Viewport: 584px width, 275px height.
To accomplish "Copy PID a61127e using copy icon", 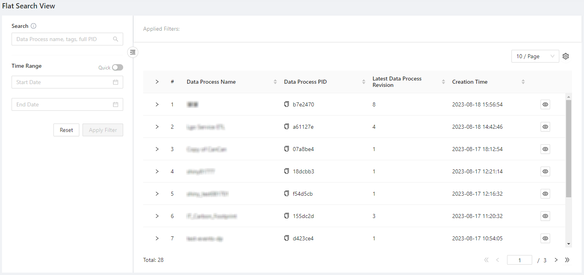I will pyautogui.click(x=286, y=127).
